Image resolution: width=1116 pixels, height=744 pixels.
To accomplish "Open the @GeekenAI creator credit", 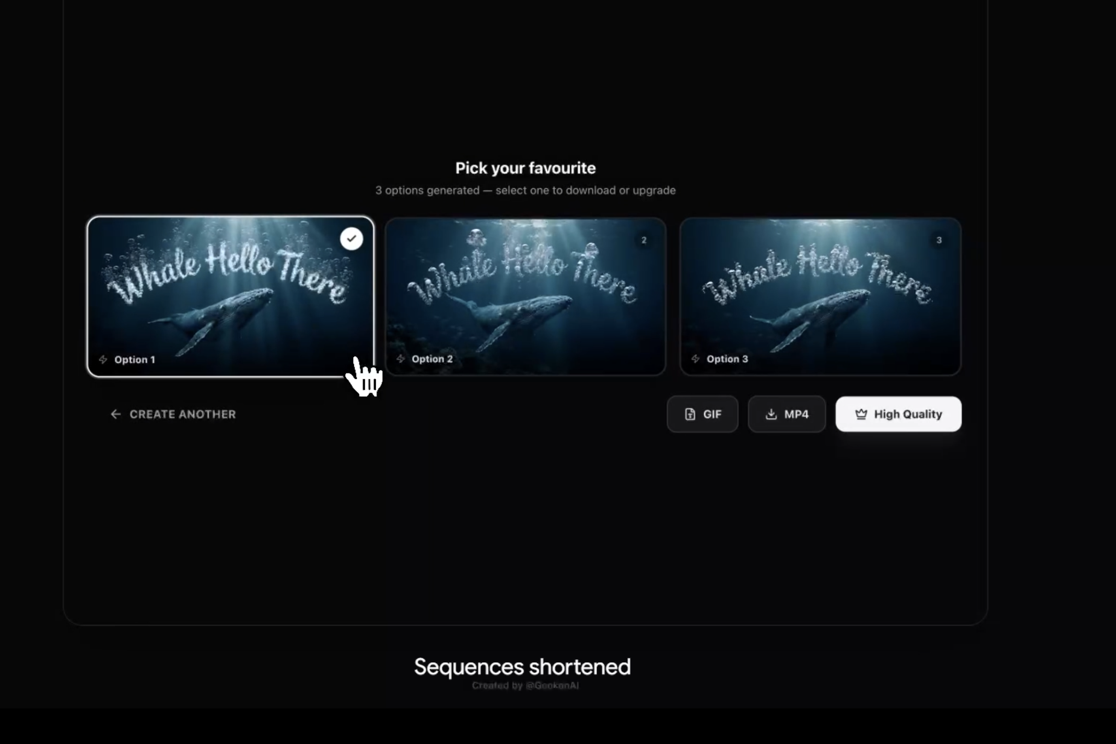I will click(x=552, y=685).
